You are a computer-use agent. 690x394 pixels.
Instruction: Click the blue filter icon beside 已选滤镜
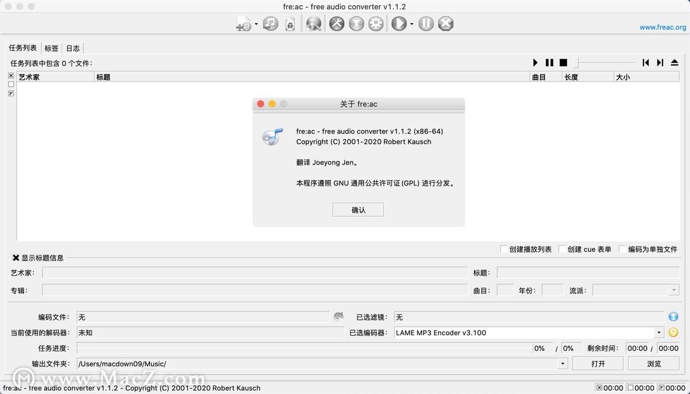tap(673, 317)
